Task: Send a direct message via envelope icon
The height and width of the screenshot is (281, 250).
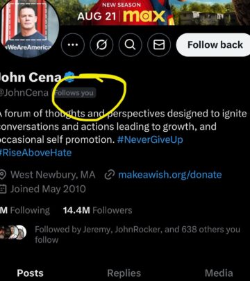Action: click(159, 44)
